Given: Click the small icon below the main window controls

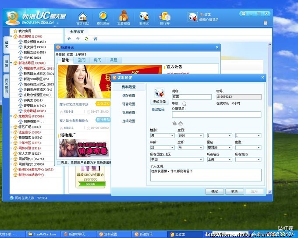Looking at the screenshot, I should [266, 23].
